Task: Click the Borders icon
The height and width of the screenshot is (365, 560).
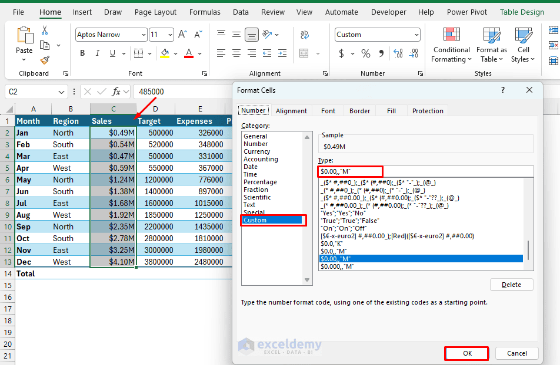Action: click(x=139, y=53)
